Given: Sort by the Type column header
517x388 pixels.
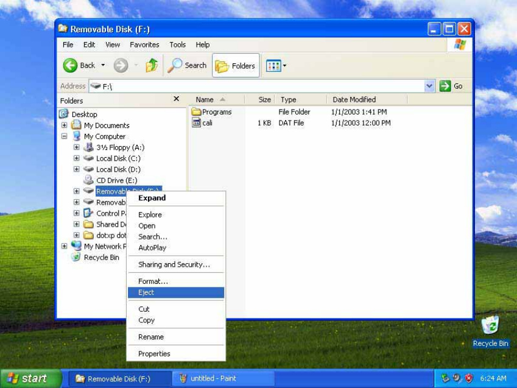Looking at the screenshot, I should click(300, 100).
